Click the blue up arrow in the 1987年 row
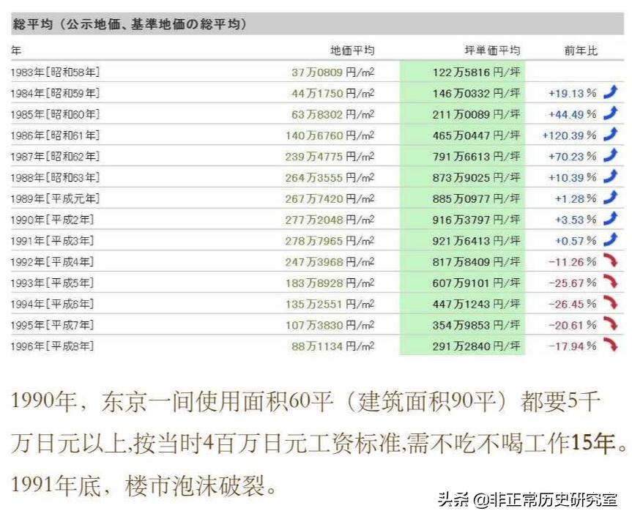Viewport: 632px width, 522px height. (x=611, y=155)
